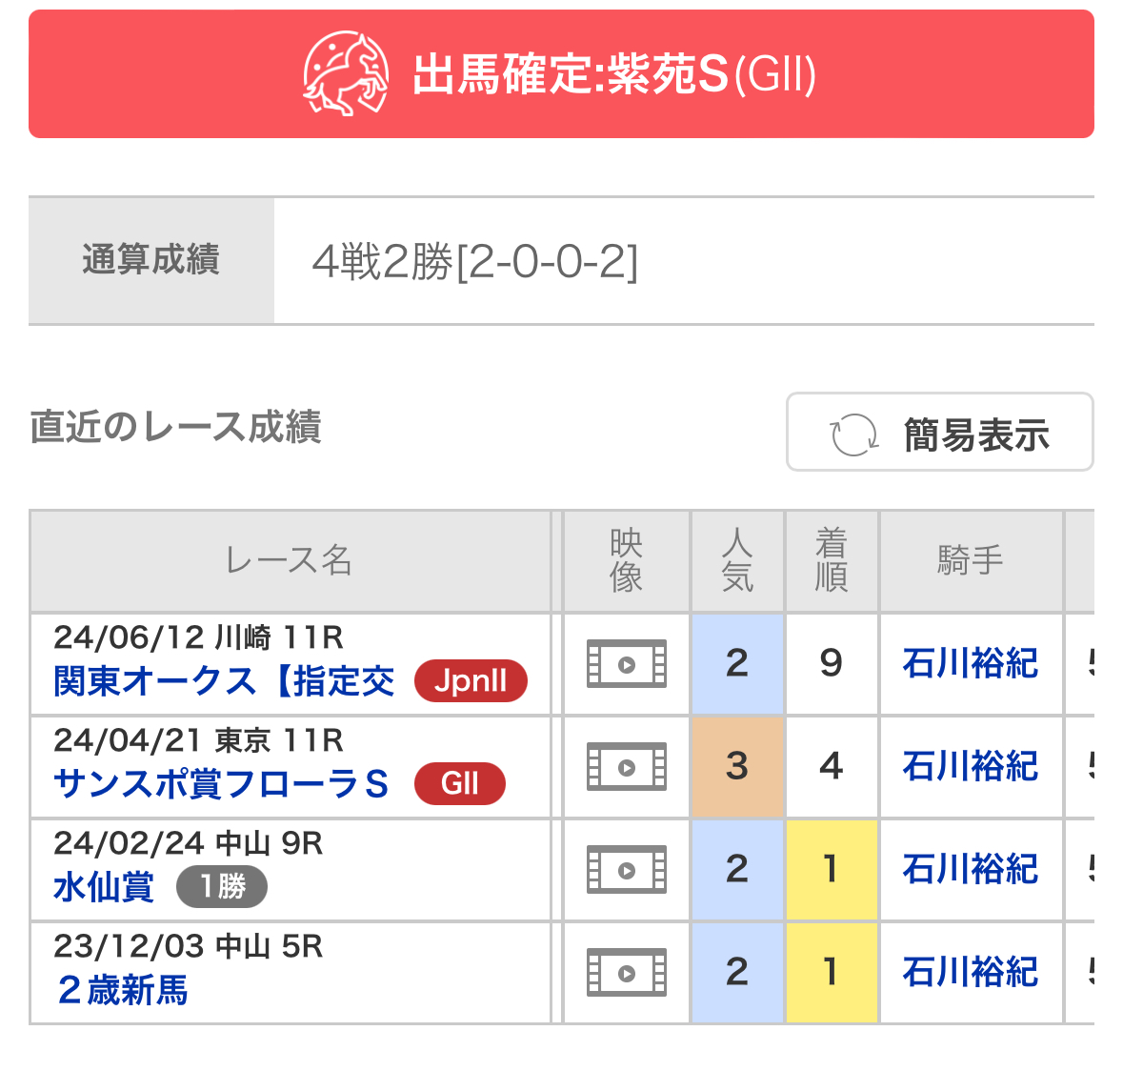Click the yellow 1st place cell for 水仙賞
The image size is (1123, 1071).
point(831,870)
